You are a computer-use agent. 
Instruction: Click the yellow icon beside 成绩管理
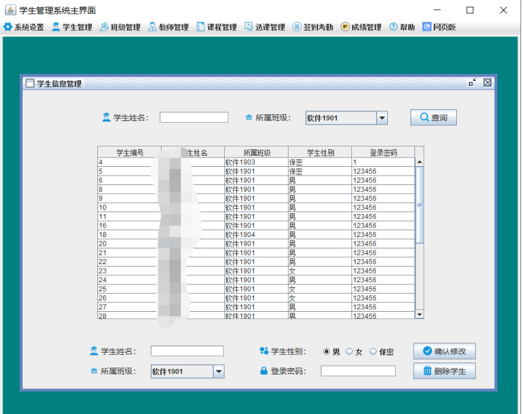345,26
